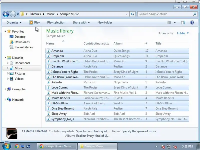Edit Specify the genre of music field
Image resolution: width=200 pixels, height=150 pixels.
click(x=139, y=131)
